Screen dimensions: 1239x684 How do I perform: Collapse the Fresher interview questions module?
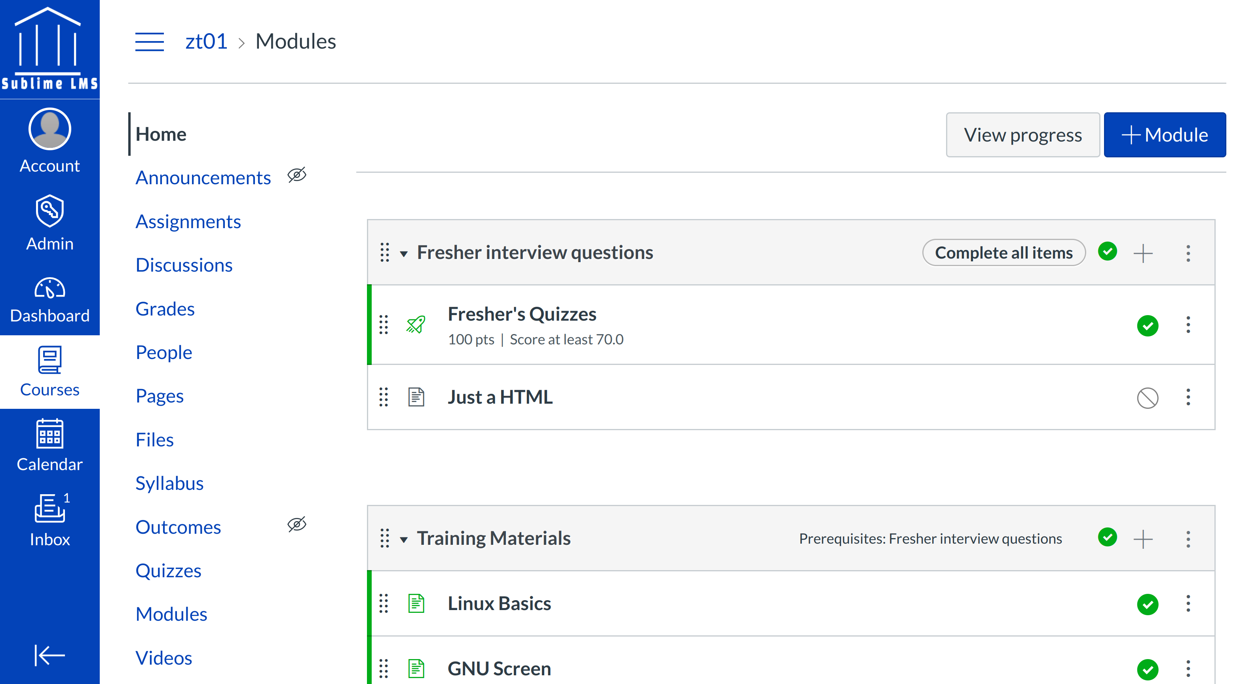pos(404,253)
